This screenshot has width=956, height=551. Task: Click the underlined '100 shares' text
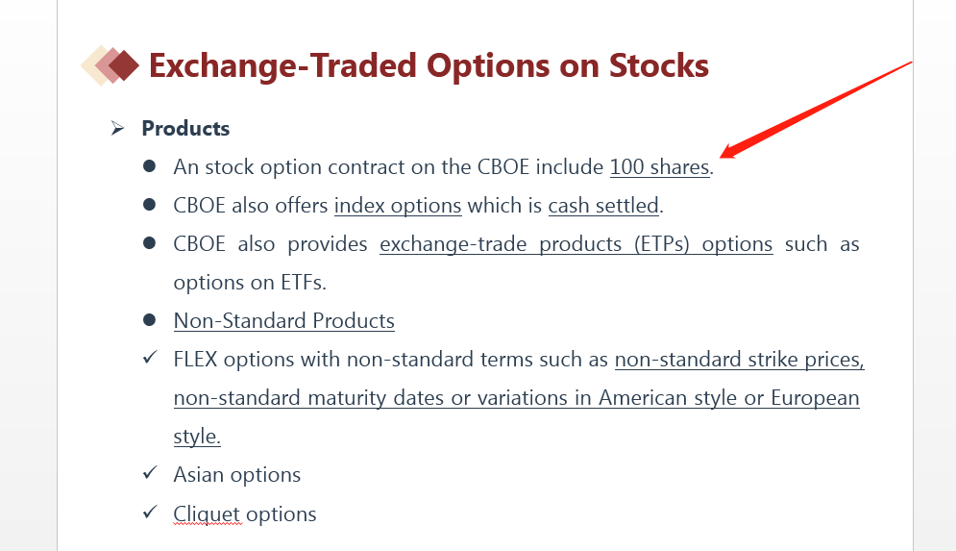point(659,166)
